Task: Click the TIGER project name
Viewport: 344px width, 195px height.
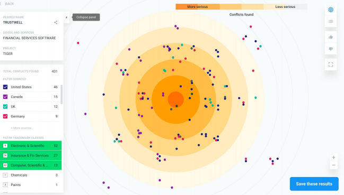Action: click(x=7, y=54)
